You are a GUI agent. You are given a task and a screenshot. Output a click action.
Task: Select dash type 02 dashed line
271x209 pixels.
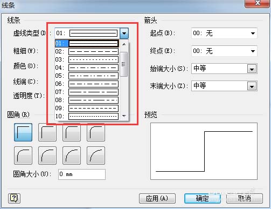point(87,51)
